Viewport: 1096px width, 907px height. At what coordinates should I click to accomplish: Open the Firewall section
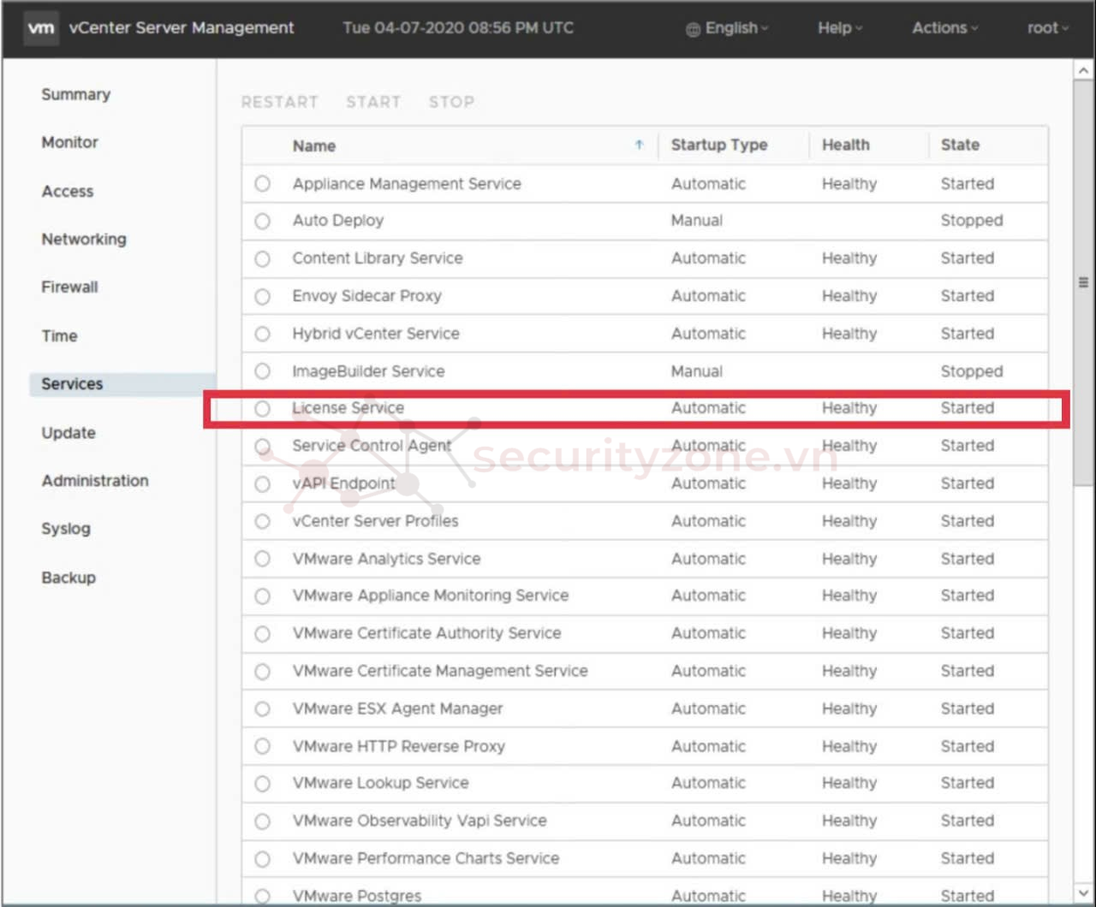[x=69, y=287]
